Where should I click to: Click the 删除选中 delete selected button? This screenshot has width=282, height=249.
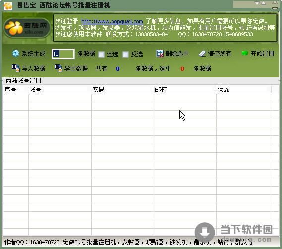pos(172,54)
